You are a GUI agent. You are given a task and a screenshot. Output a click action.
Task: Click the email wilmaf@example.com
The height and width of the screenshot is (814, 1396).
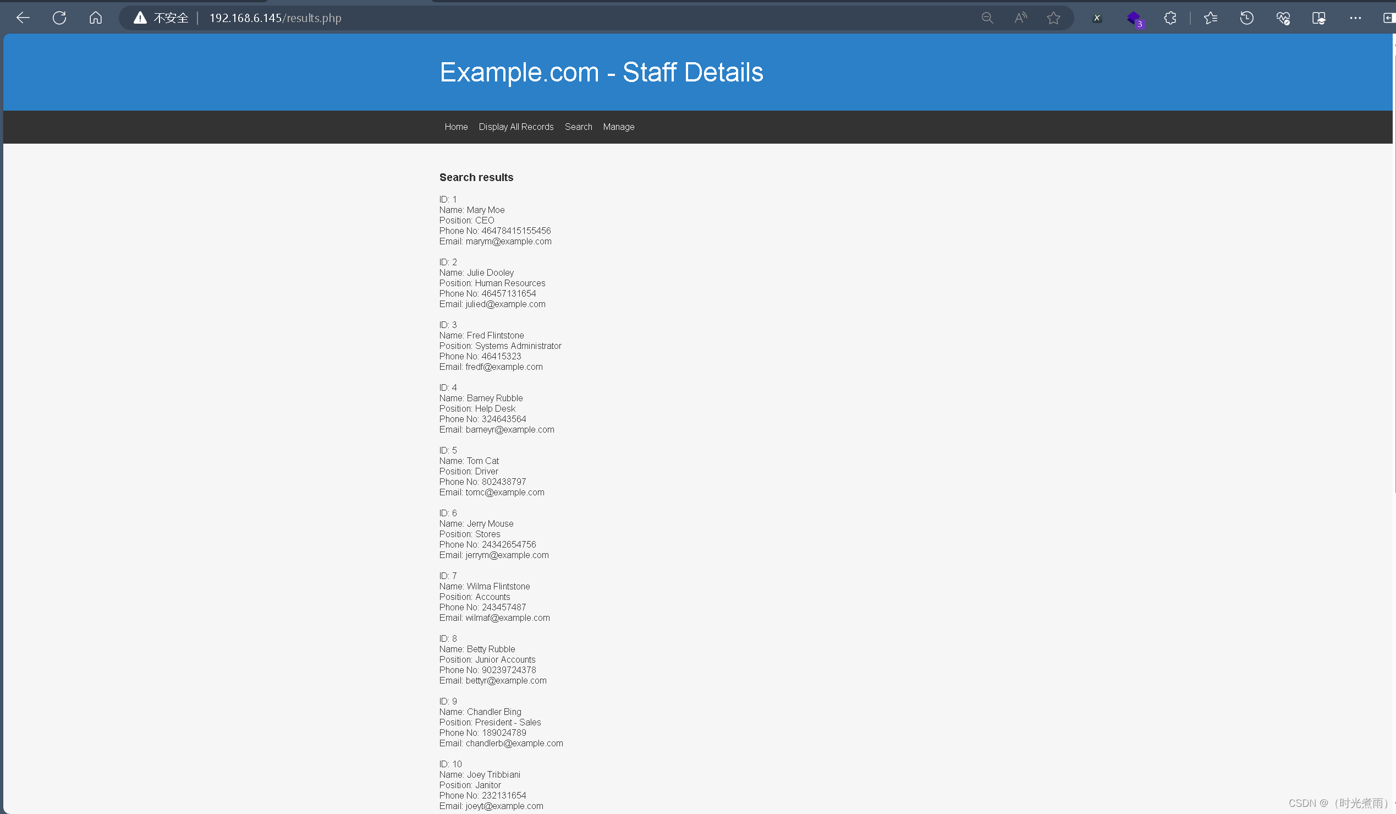[508, 618]
